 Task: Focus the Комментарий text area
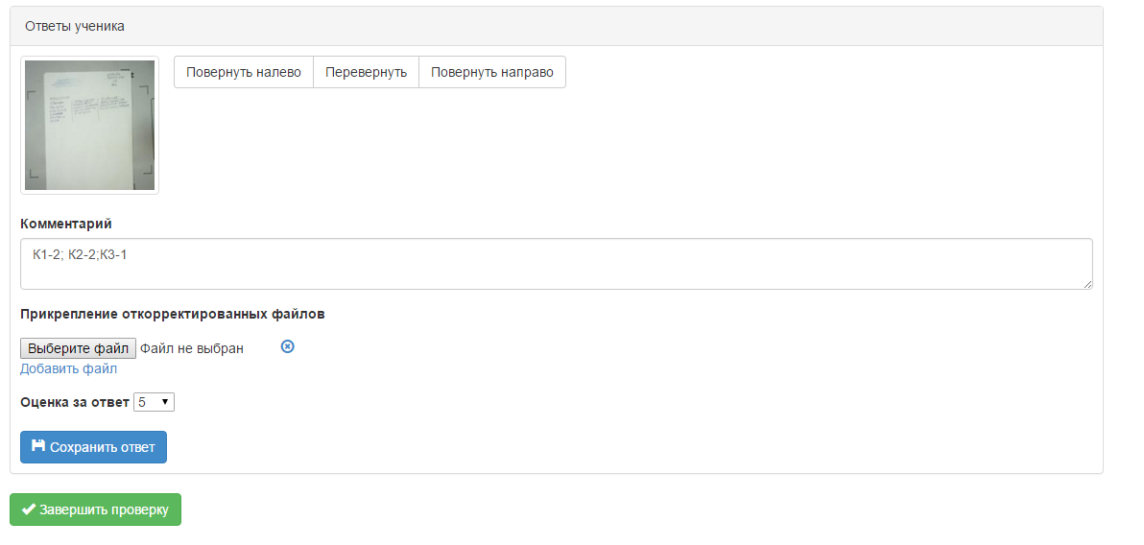click(556, 271)
